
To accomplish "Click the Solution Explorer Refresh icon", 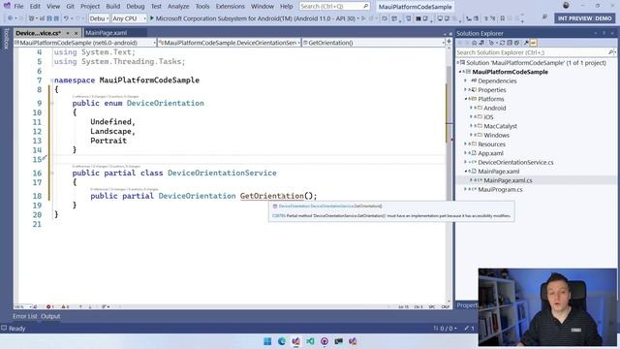I will pos(502,43).
